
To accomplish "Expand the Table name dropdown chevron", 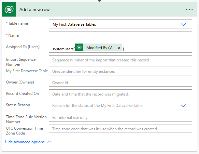I will click(183, 24).
